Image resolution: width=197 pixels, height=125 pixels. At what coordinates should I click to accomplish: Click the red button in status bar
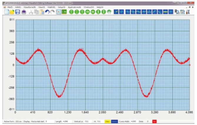[x=154, y=121]
